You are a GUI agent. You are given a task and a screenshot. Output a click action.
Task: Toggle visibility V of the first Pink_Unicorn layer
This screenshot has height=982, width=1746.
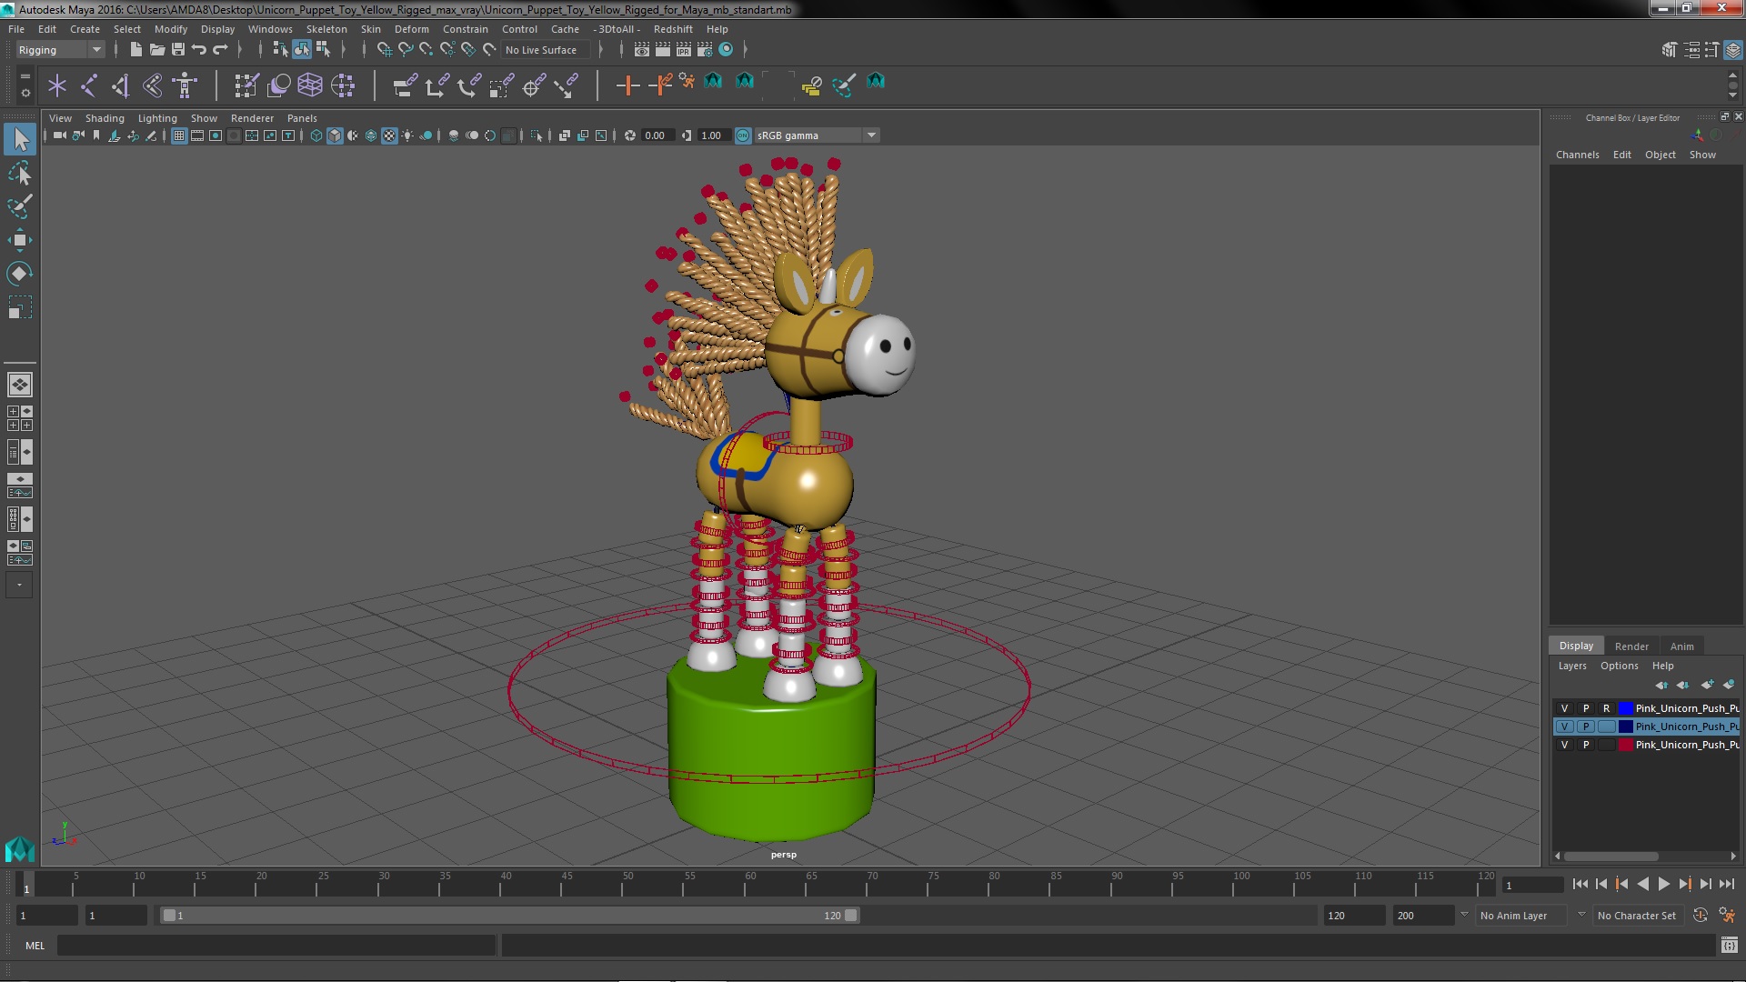pyautogui.click(x=1564, y=708)
